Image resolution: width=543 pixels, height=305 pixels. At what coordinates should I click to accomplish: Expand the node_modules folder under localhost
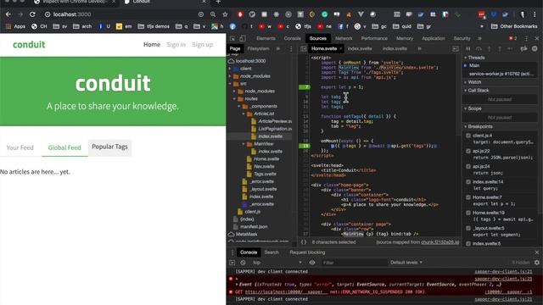click(x=230, y=76)
